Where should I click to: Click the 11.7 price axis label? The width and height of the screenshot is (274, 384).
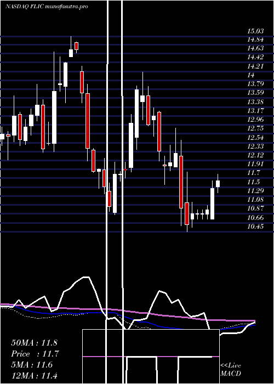click(253, 173)
